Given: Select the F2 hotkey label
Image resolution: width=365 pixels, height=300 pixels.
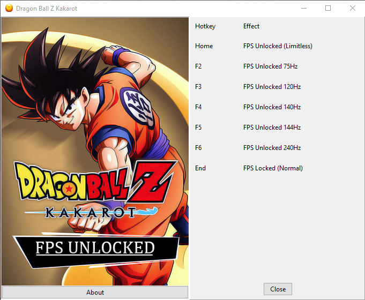Looking at the screenshot, I should pos(199,66).
